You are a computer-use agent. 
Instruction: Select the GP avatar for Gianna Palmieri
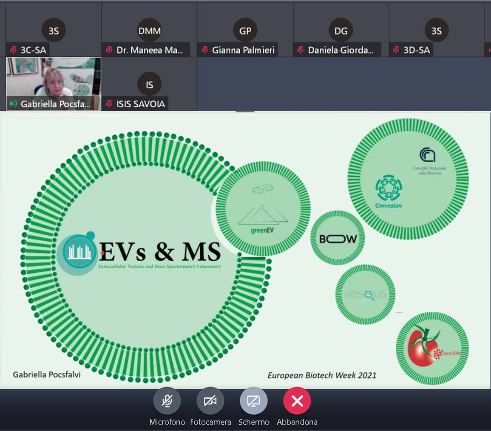point(245,30)
